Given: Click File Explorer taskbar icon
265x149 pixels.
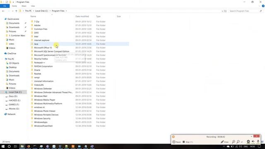Looking at the screenshot, I should coord(22,146).
